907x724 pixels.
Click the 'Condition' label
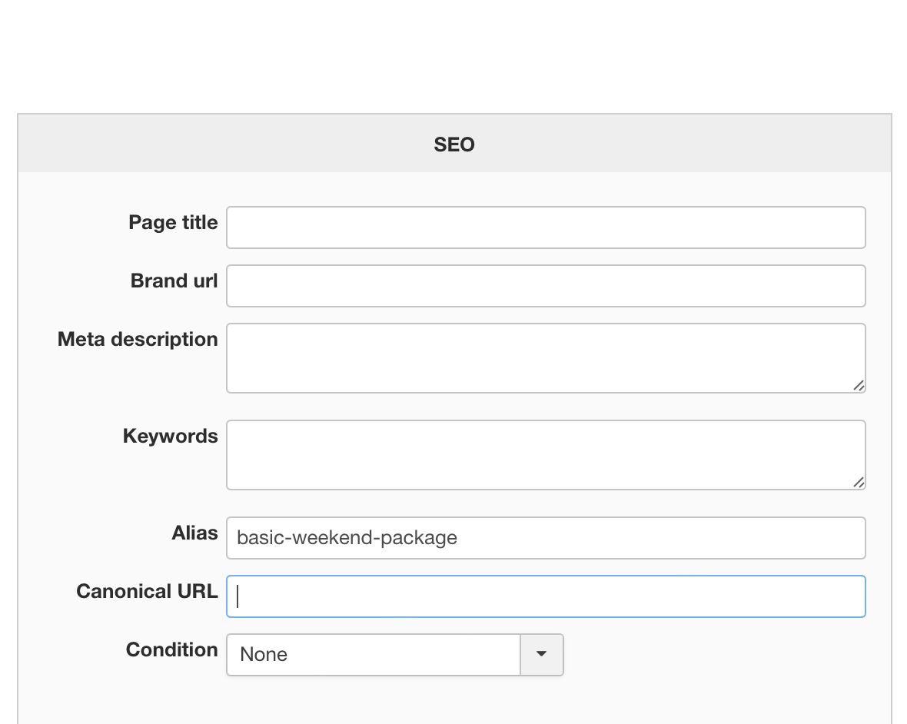[171, 650]
